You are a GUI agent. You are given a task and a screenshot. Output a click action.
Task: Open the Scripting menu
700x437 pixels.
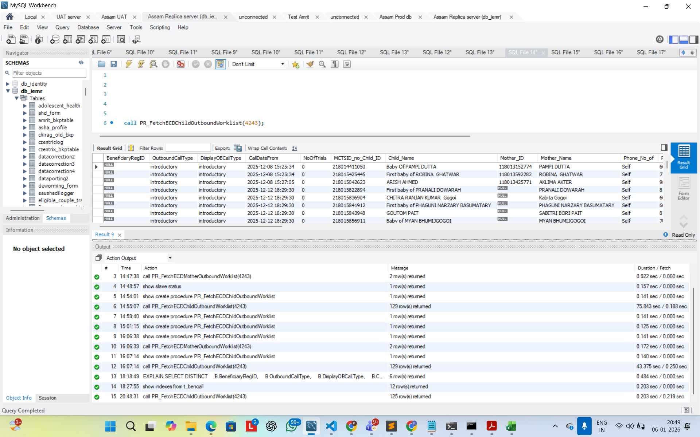160,27
